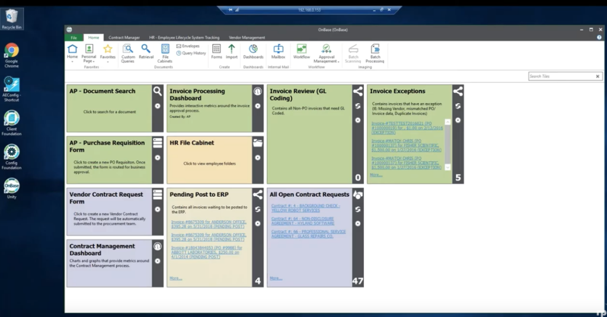The width and height of the screenshot is (607, 317).
Task: Launch the Workflow icon in ribbon
Action: pyautogui.click(x=302, y=52)
